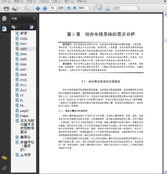This screenshot has height=174, width=167.
Task: Go to the ch11 bookmark
Action: tap(23, 85)
